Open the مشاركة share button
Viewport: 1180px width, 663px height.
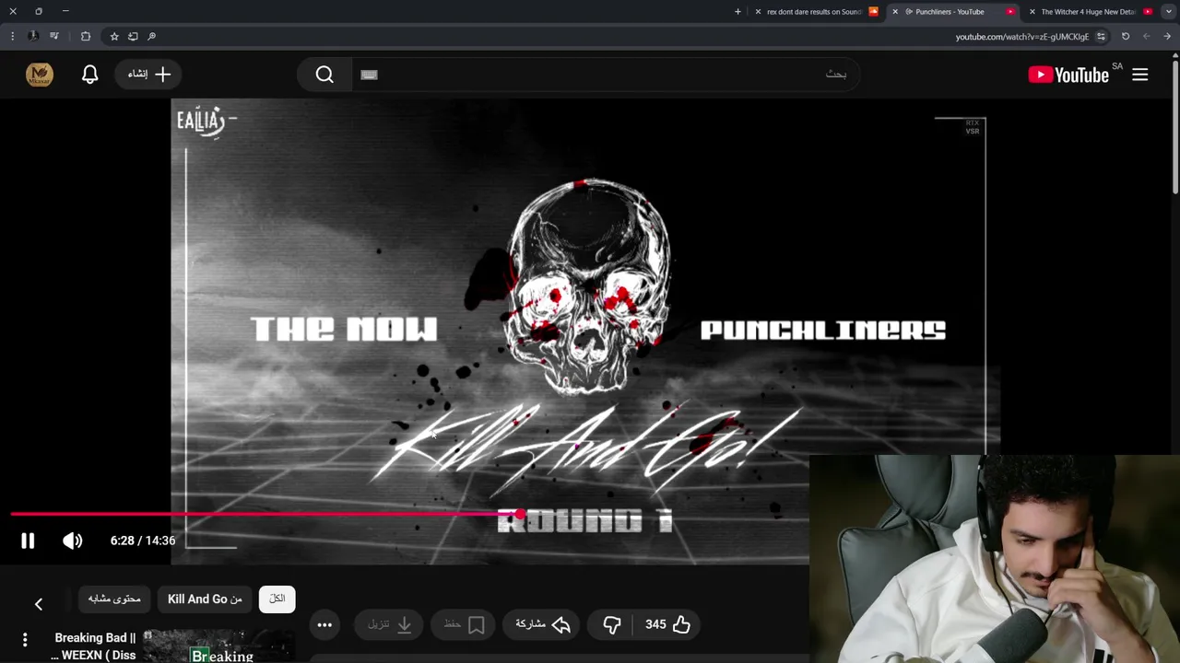tap(543, 624)
